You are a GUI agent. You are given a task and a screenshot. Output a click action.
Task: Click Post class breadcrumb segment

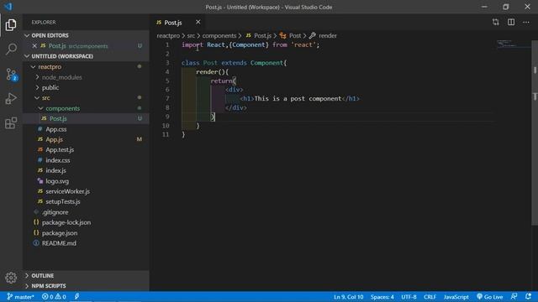point(290,35)
